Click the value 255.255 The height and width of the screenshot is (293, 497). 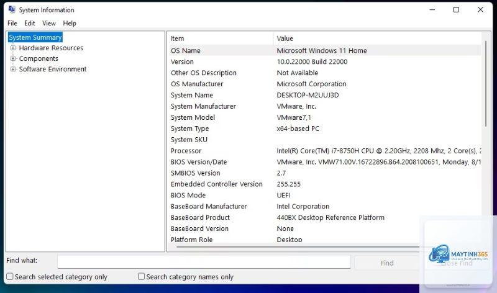[x=288, y=184]
